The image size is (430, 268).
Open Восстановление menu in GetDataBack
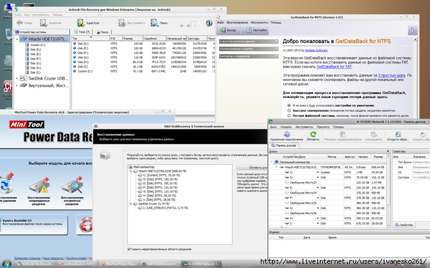(x=237, y=23)
